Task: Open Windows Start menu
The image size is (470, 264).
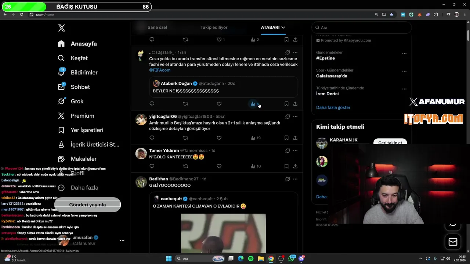Action: [x=169, y=258]
